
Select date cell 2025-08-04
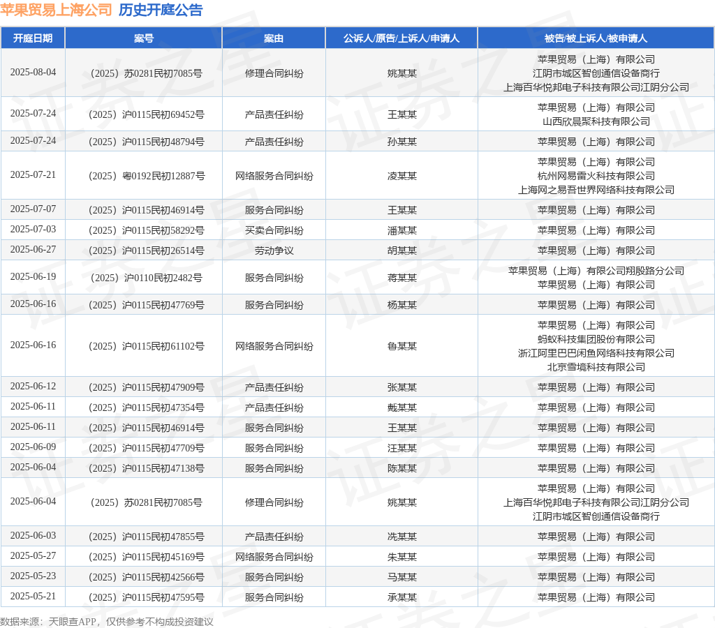point(33,73)
